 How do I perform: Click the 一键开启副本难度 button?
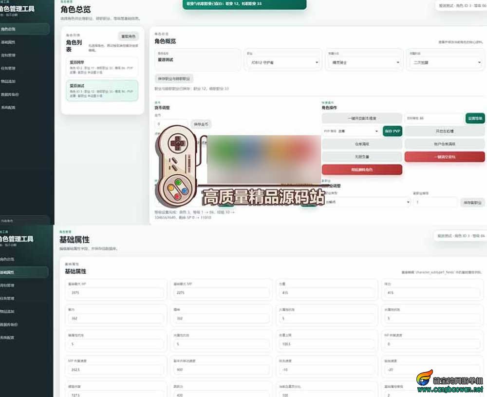click(x=362, y=118)
